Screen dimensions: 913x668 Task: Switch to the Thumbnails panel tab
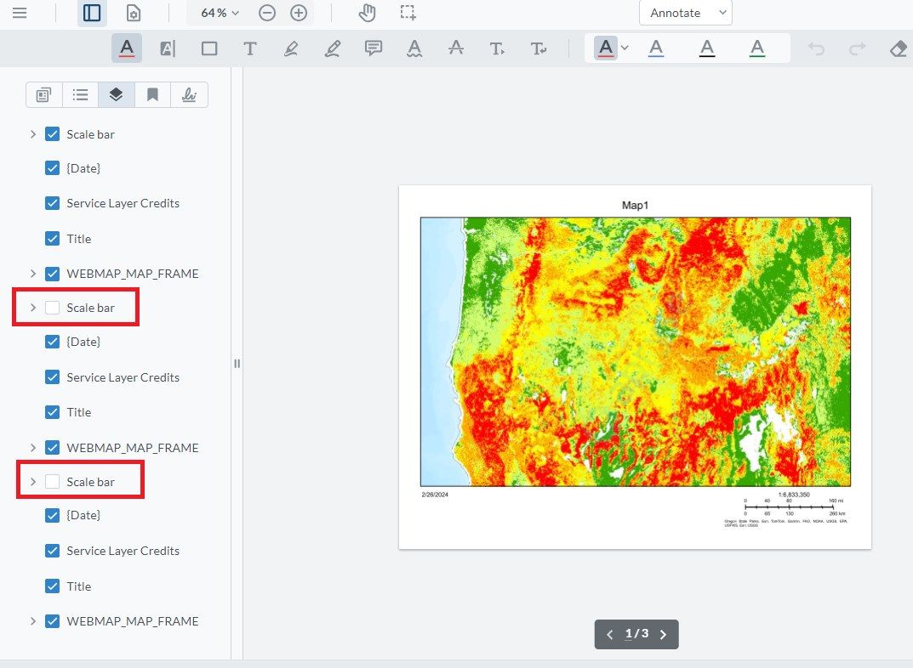point(43,94)
